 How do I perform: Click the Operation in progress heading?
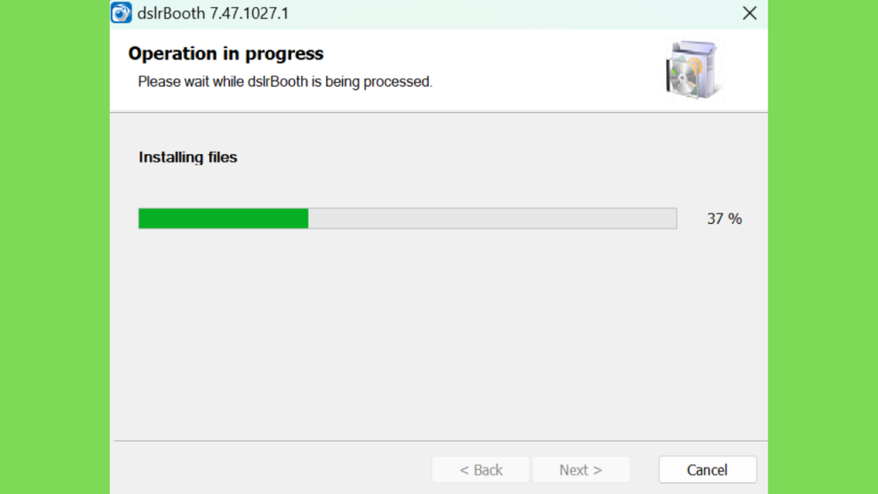coord(226,53)
